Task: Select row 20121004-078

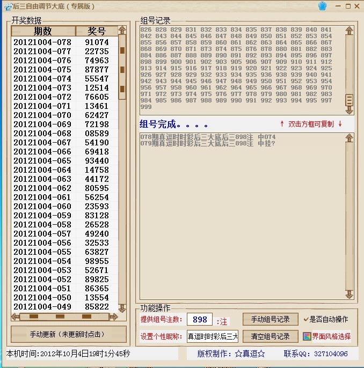Action: coord(64,42)
